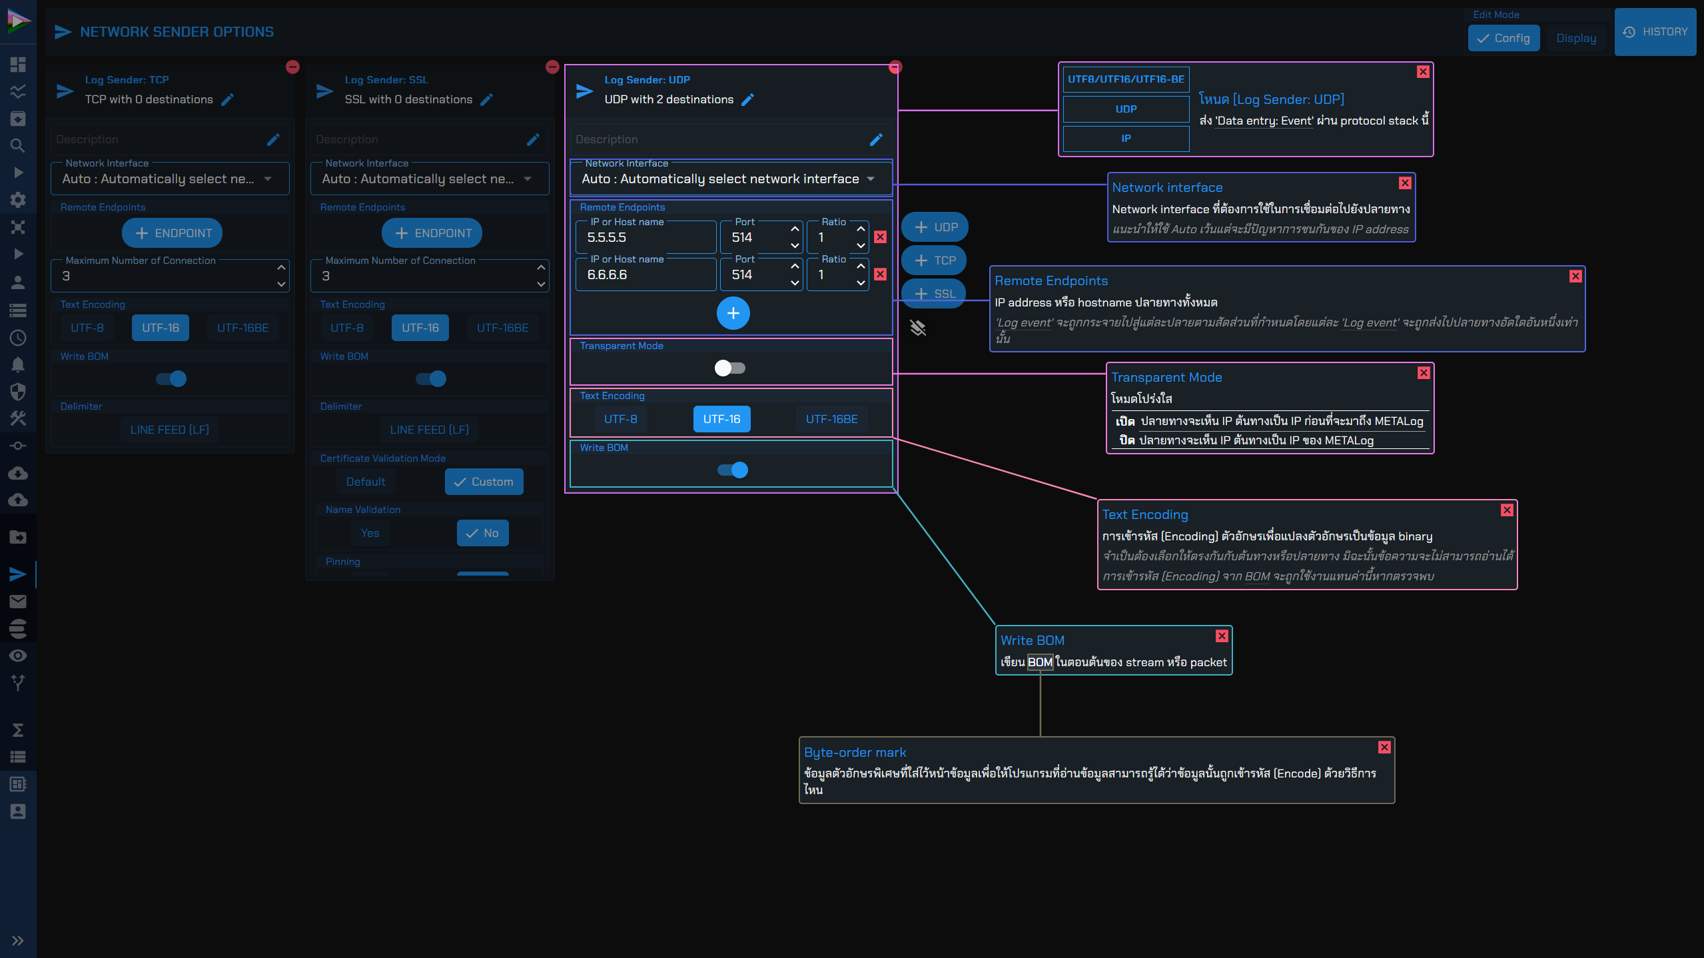Remove the Log Sender SSL card
1704x958 pixels.
pyautogui.click(x=552, y=67)
